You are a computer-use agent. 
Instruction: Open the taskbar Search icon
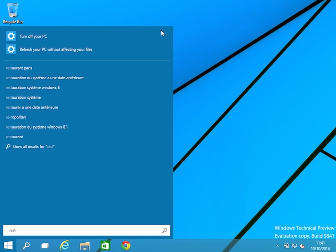click(x=26, y=245)
